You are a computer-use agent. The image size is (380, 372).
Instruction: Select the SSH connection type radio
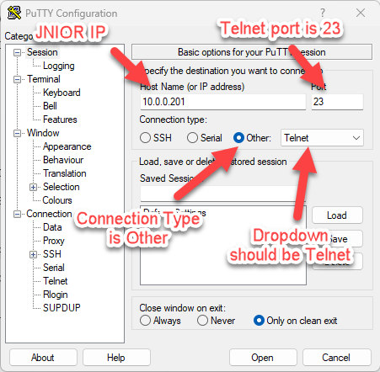(145, 138)
